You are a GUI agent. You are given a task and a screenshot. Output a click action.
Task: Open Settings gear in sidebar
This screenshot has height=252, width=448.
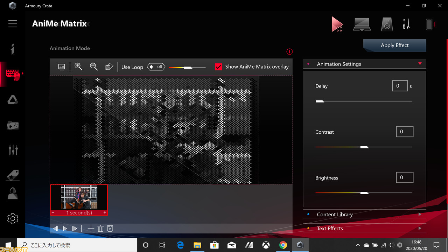pos(13,219)
